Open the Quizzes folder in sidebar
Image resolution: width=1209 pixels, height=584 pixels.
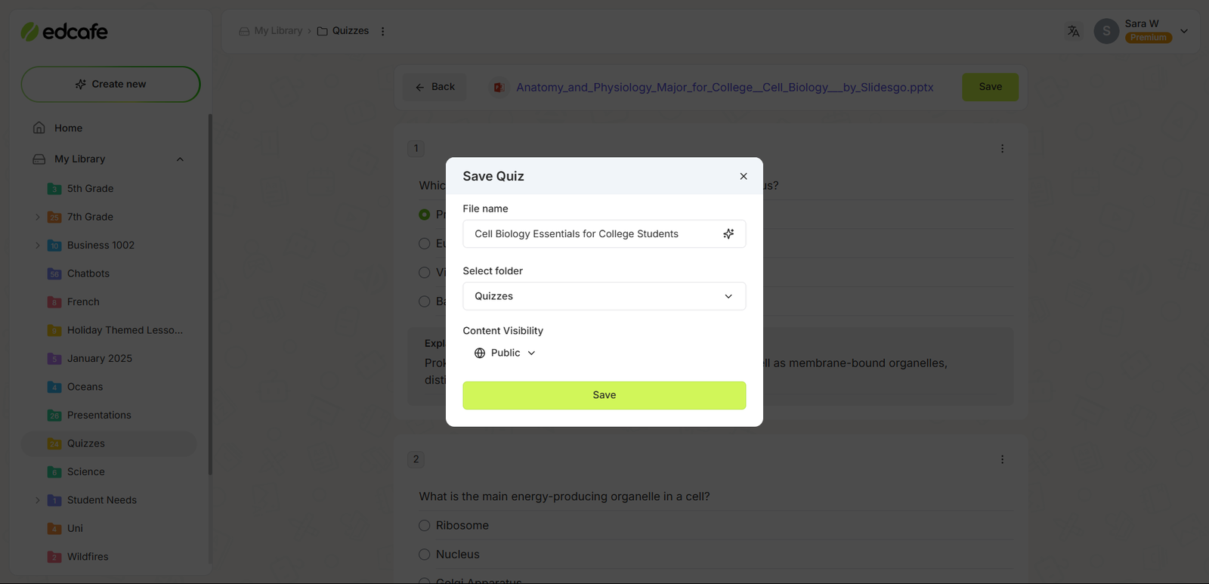point(110,443)
